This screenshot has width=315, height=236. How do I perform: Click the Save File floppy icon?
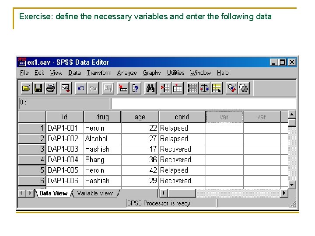38,88
